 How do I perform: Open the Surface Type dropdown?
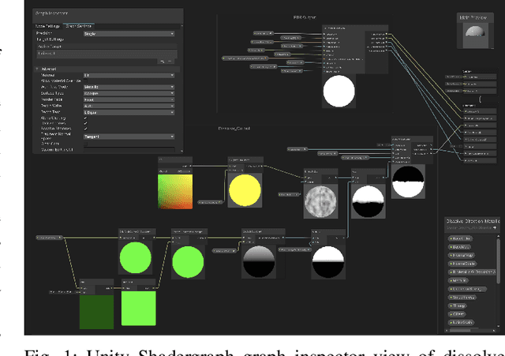pyautogui.click(x=129, y=93)
